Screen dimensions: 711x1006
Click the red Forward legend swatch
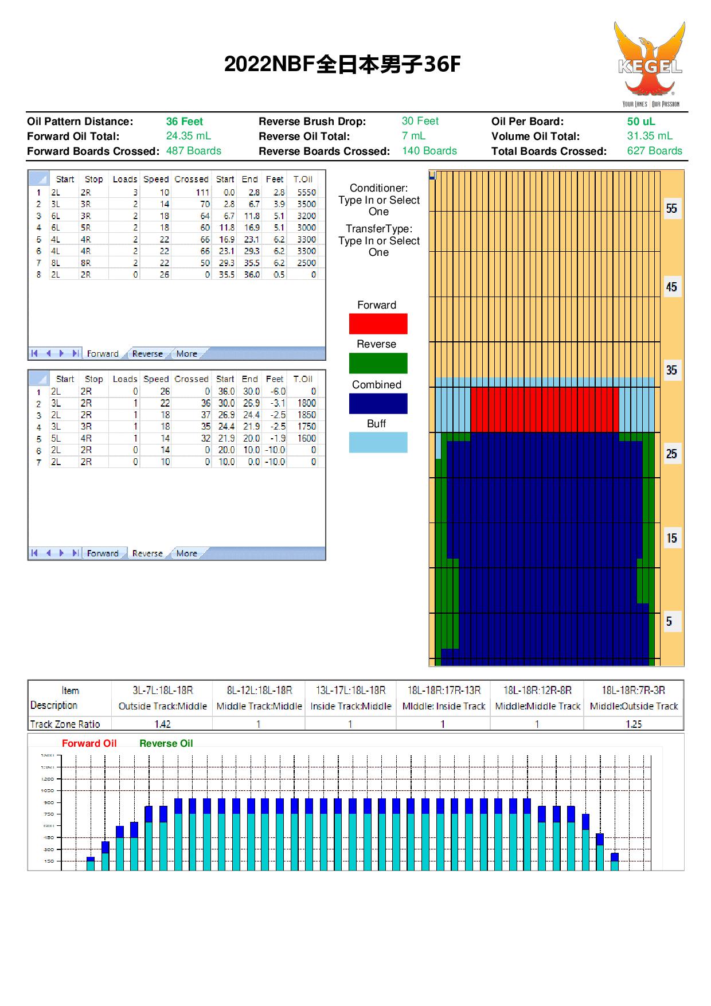[378, 323]
